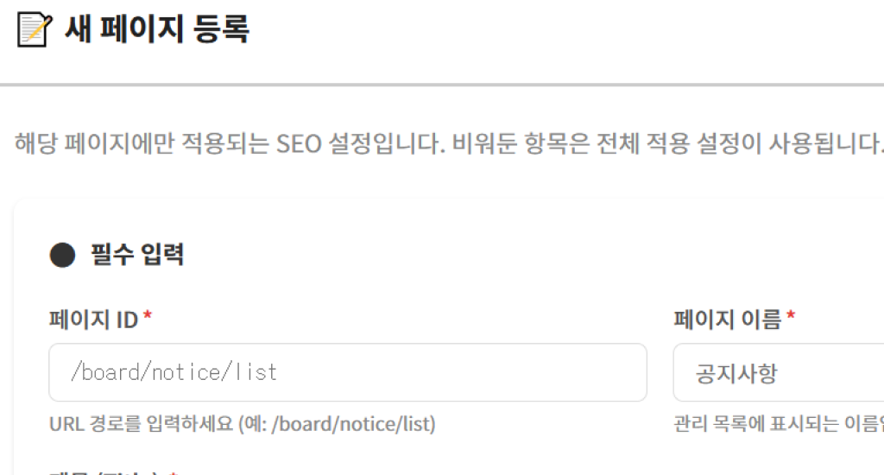This screenshot has height=475, width=884.
Task: Click the cut-off field label below the URL hint
Action: coord(104,472)
